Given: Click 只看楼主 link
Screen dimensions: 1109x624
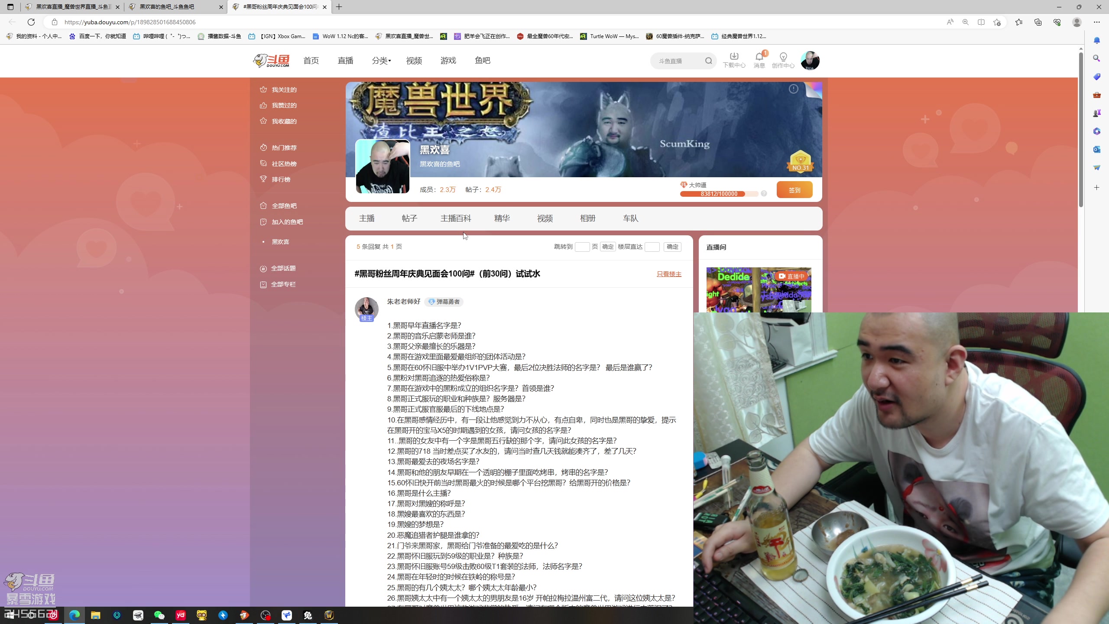Looking at the screenshot, I should 669,274.
